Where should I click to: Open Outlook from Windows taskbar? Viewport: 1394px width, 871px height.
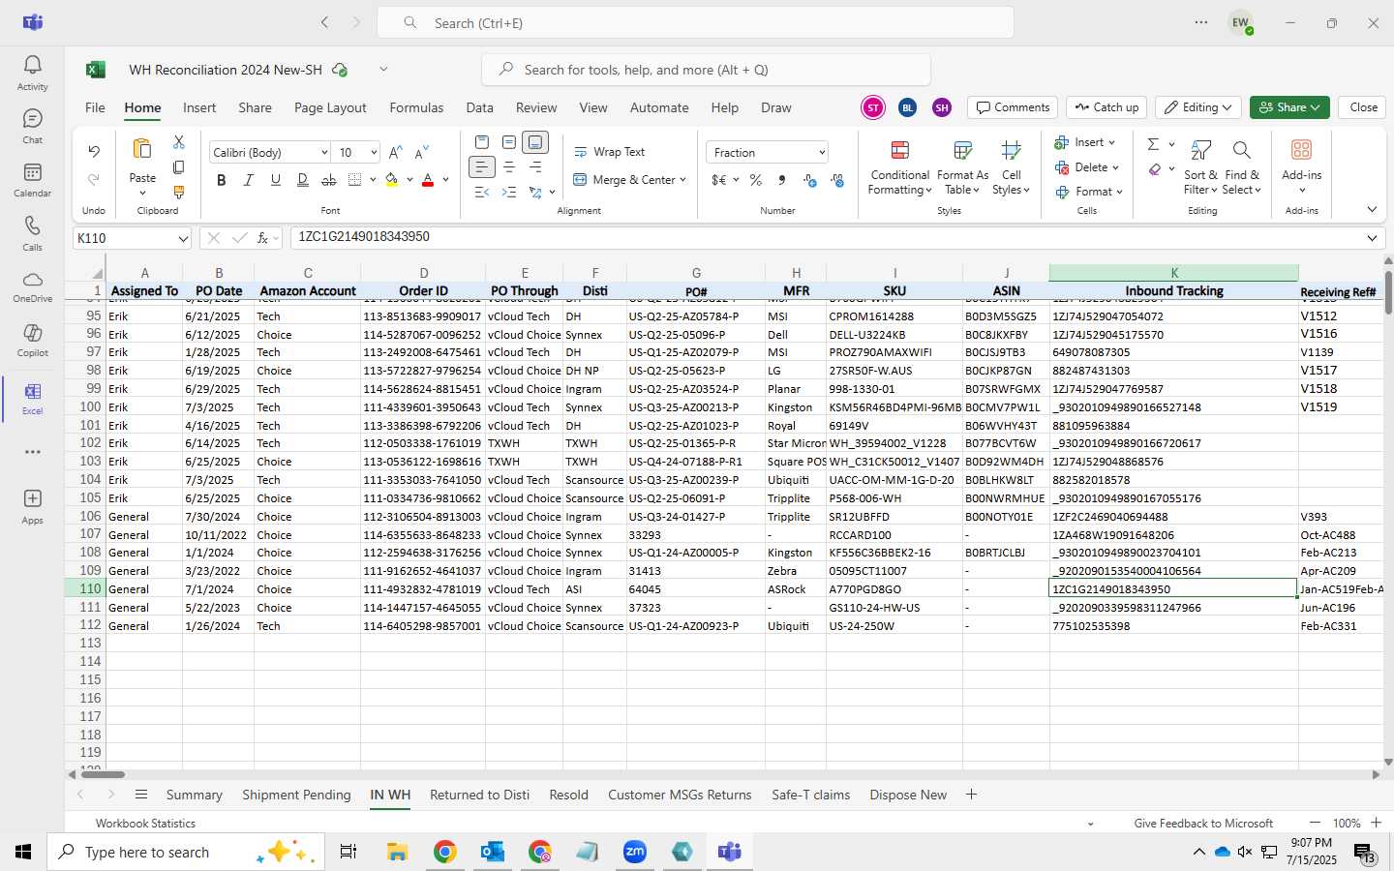(493, 852)
